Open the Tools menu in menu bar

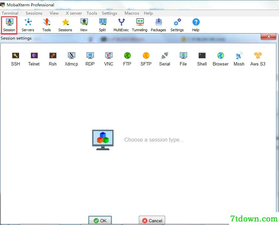pyautogui.click(x=92, y=13)
